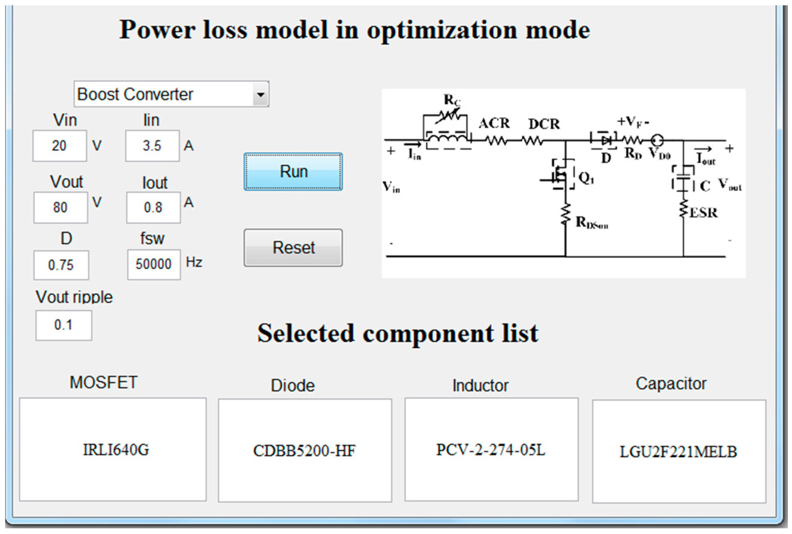Click the Capacitor result LGU2F221MELB
This screenshot has height=534, width=792.
pyautogui.click(x=679, y=451)
